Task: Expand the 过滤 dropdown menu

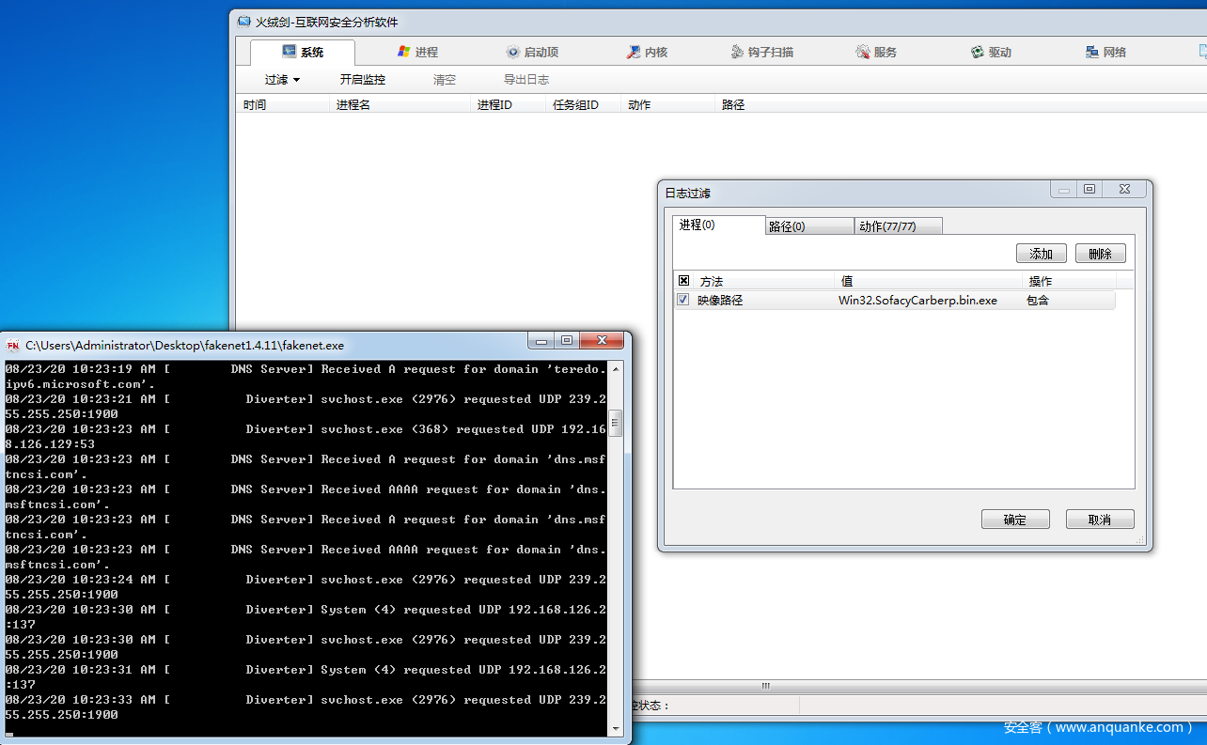Action: coord(282,80)
